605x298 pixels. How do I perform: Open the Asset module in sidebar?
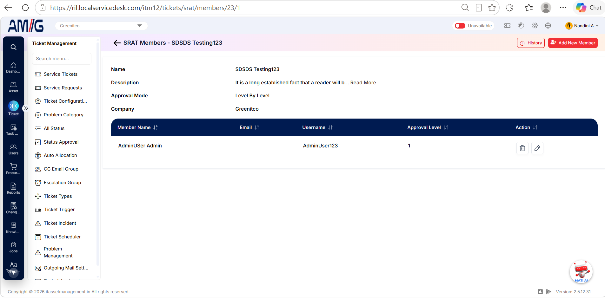click(13, 87)
